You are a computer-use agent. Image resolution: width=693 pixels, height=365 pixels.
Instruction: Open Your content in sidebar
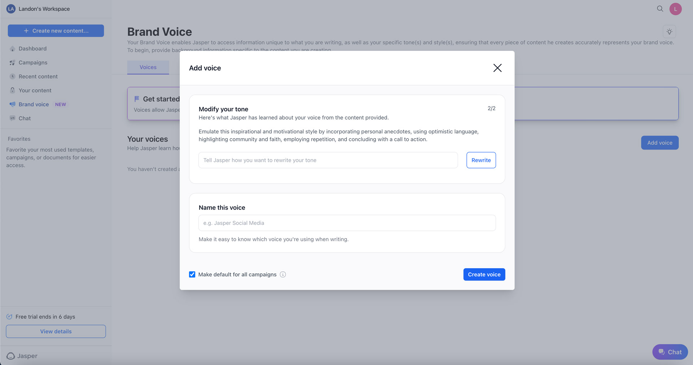tap(35, 91)
